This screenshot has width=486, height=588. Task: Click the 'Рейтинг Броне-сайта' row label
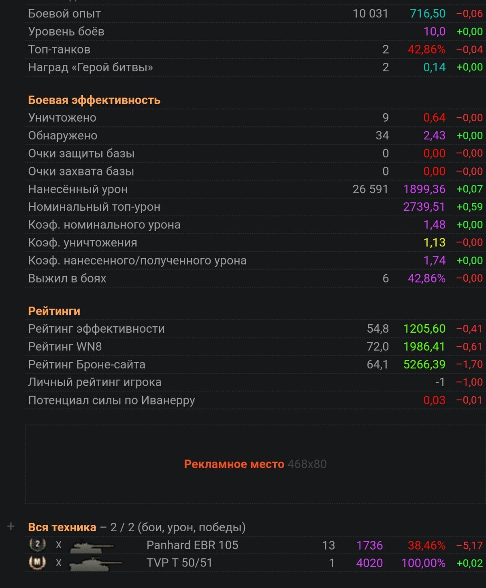87,364
